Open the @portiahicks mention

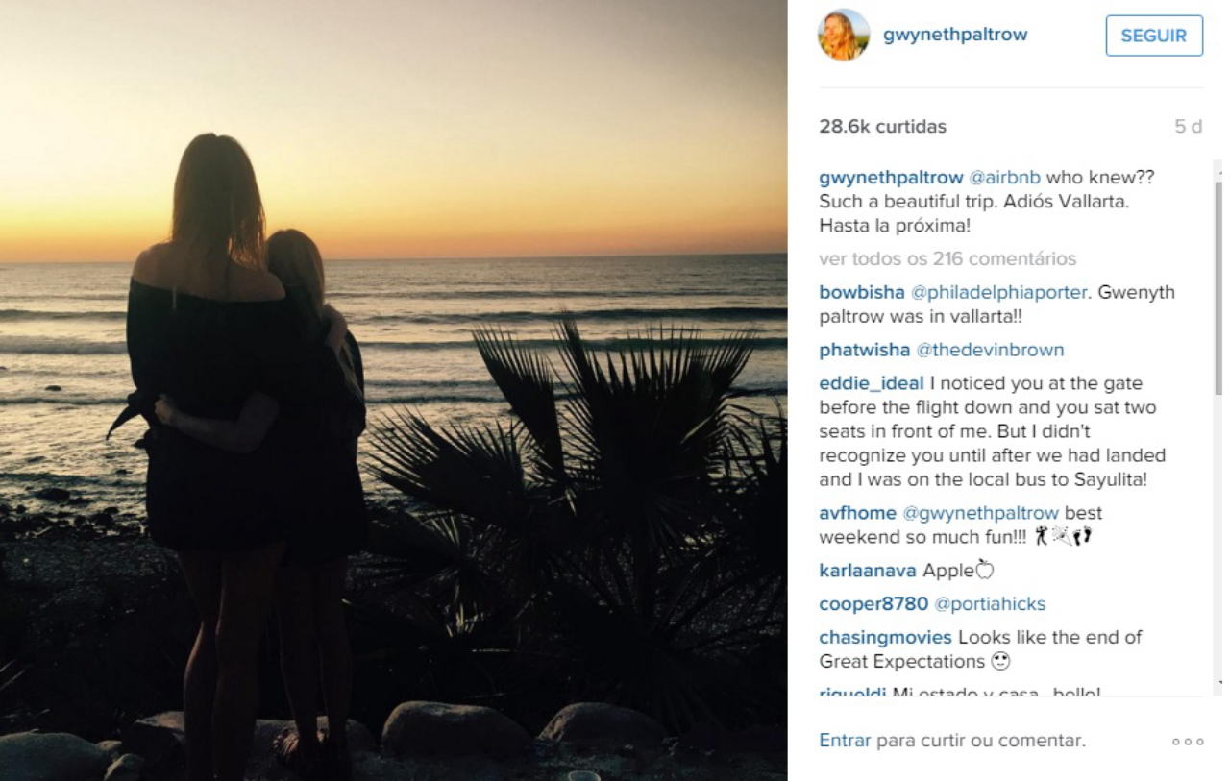pos(990,604)
